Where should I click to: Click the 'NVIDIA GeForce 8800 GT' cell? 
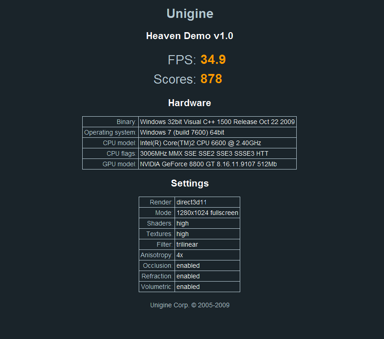point(217,164)
